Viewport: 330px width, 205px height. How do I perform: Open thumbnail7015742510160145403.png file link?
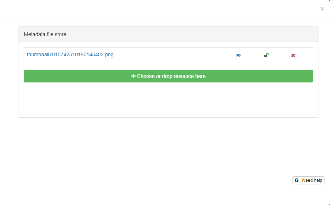[70, 55]
